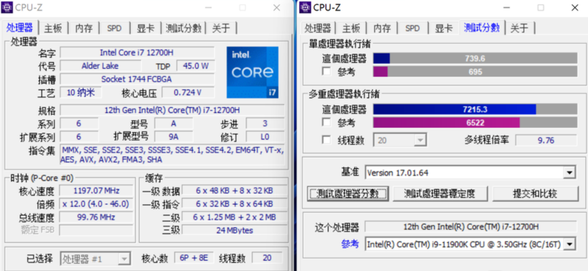Click the CPU-Z logo icon in the left window title bar
Image resolution: width=588 pixels, height=271 pixels.
pyautogui.click(x=8, y=7)
